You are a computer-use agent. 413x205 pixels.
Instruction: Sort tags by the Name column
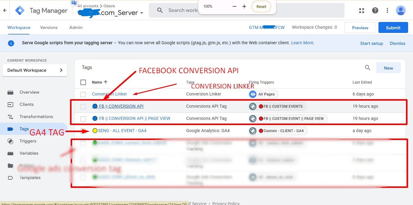pyautogui.click(x=100, y=82)
